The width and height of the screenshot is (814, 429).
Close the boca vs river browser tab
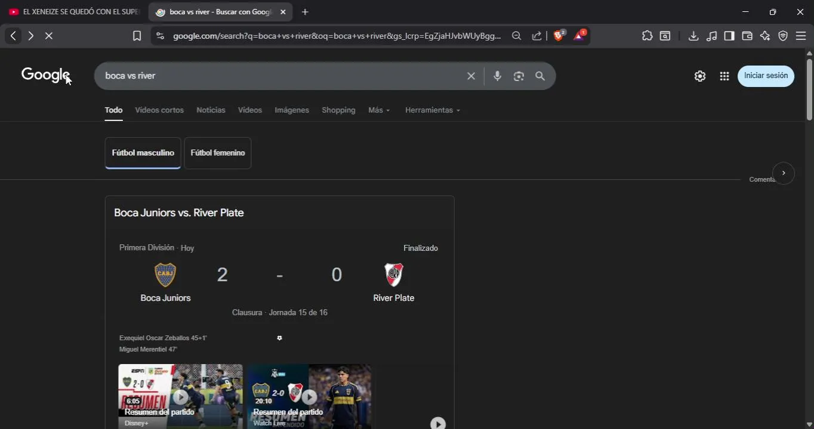283,12
